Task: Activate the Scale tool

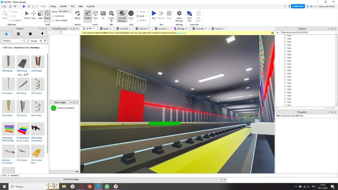Action: pyautogui.click(x=40, y=15)
